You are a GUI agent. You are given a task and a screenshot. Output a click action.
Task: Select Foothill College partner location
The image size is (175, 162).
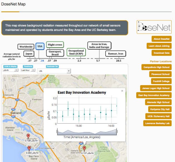click(161, 81)
